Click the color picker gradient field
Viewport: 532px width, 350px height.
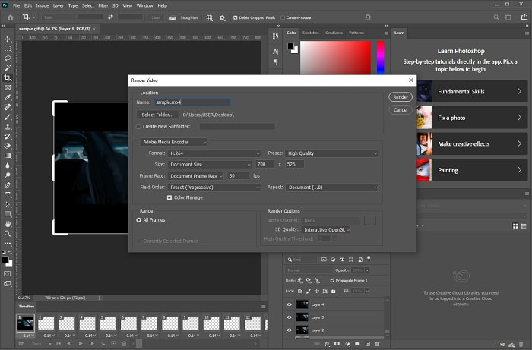[x=336, y=58]
